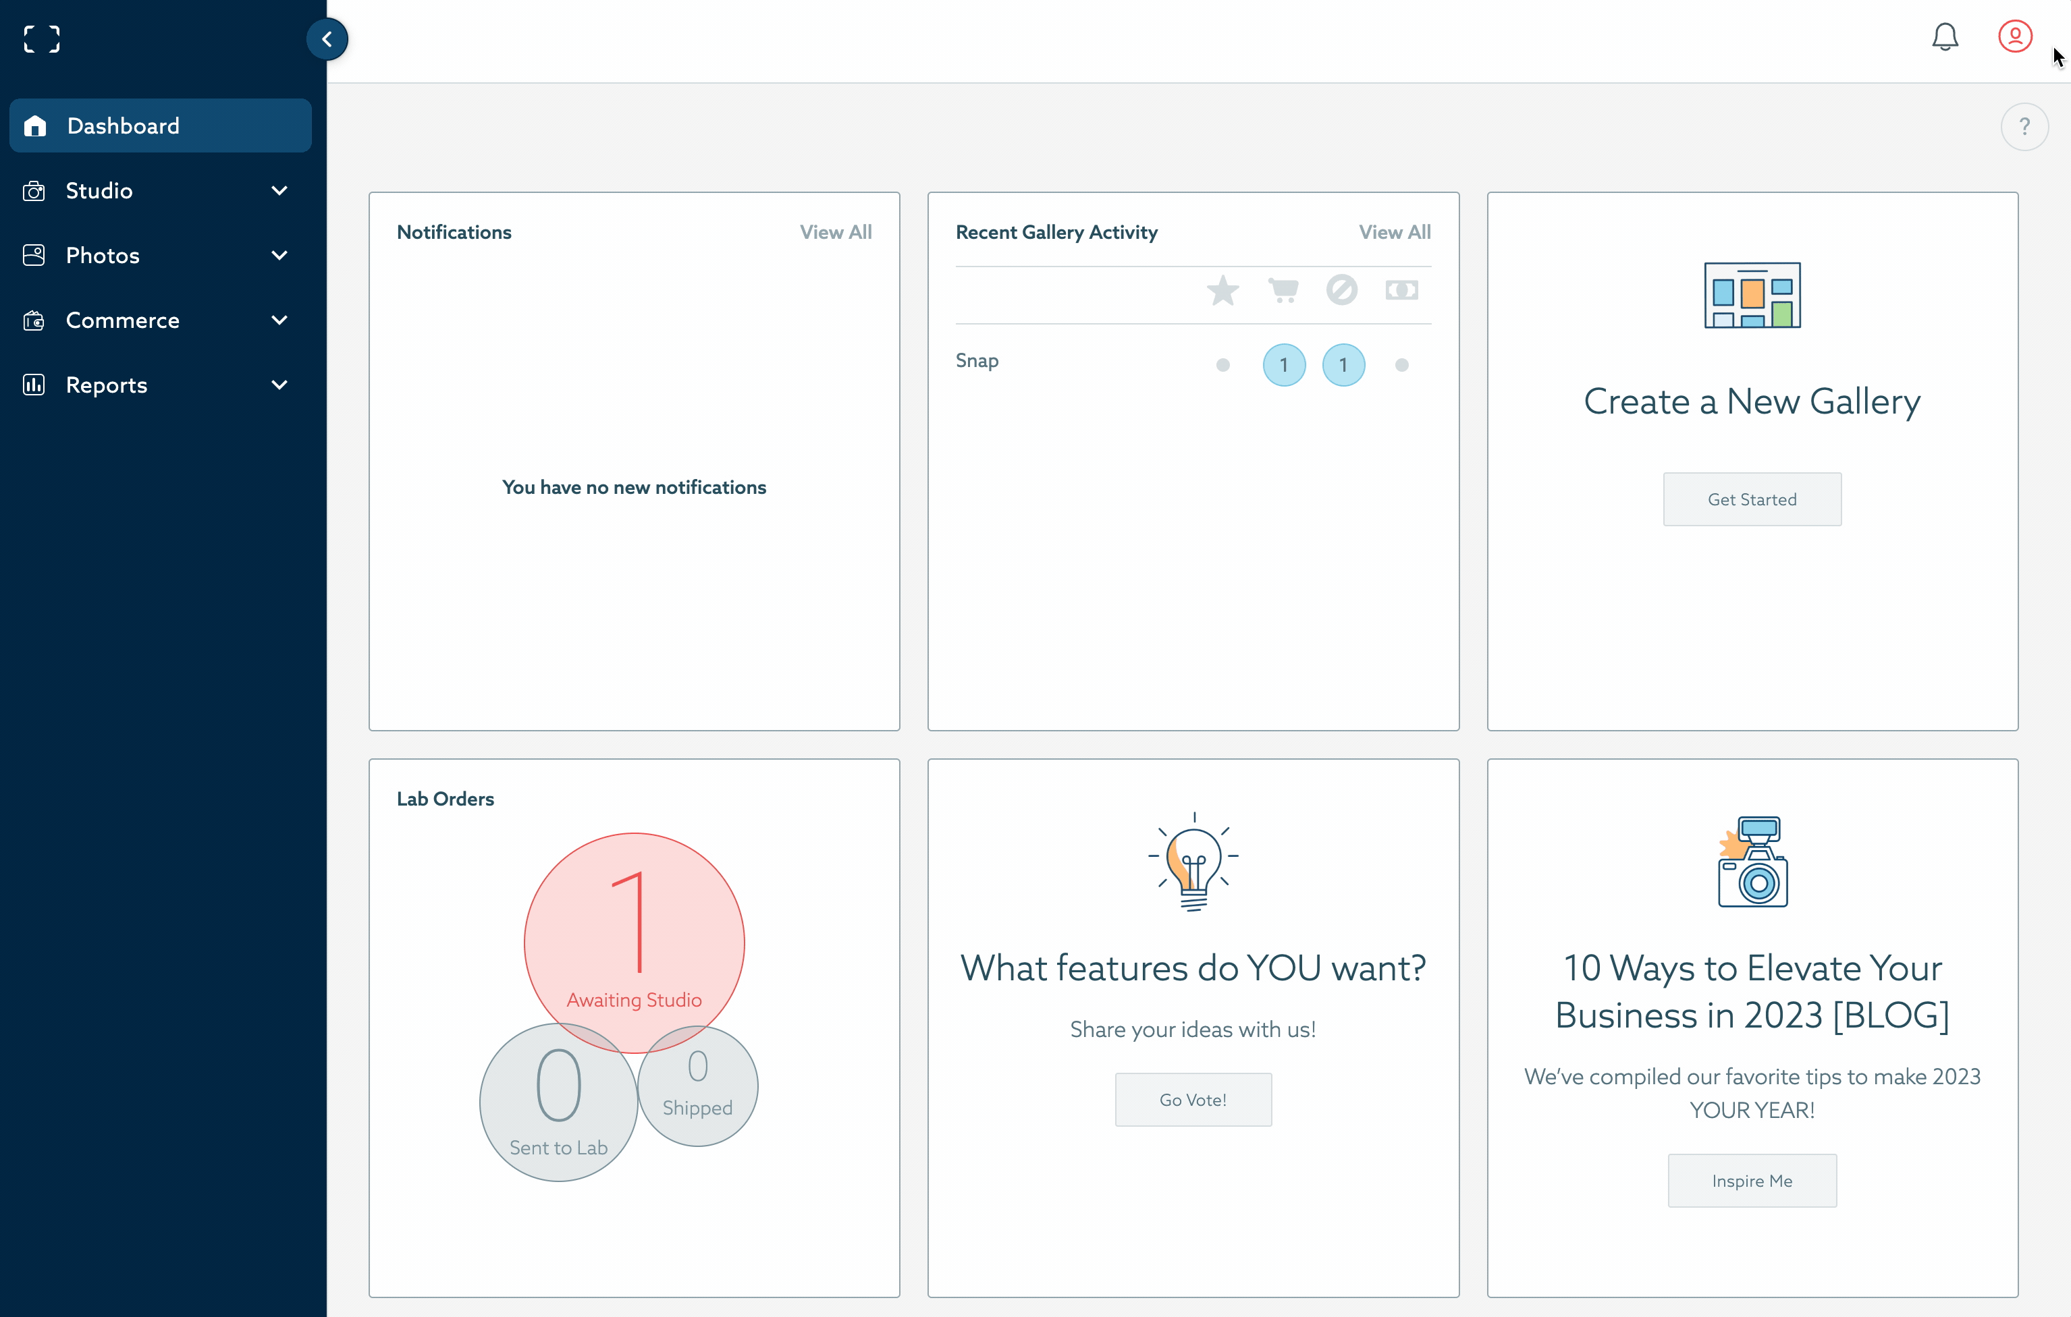2071x1317 pixels.
Task: Click the question mark help icon
Action: coord(2024,128)
